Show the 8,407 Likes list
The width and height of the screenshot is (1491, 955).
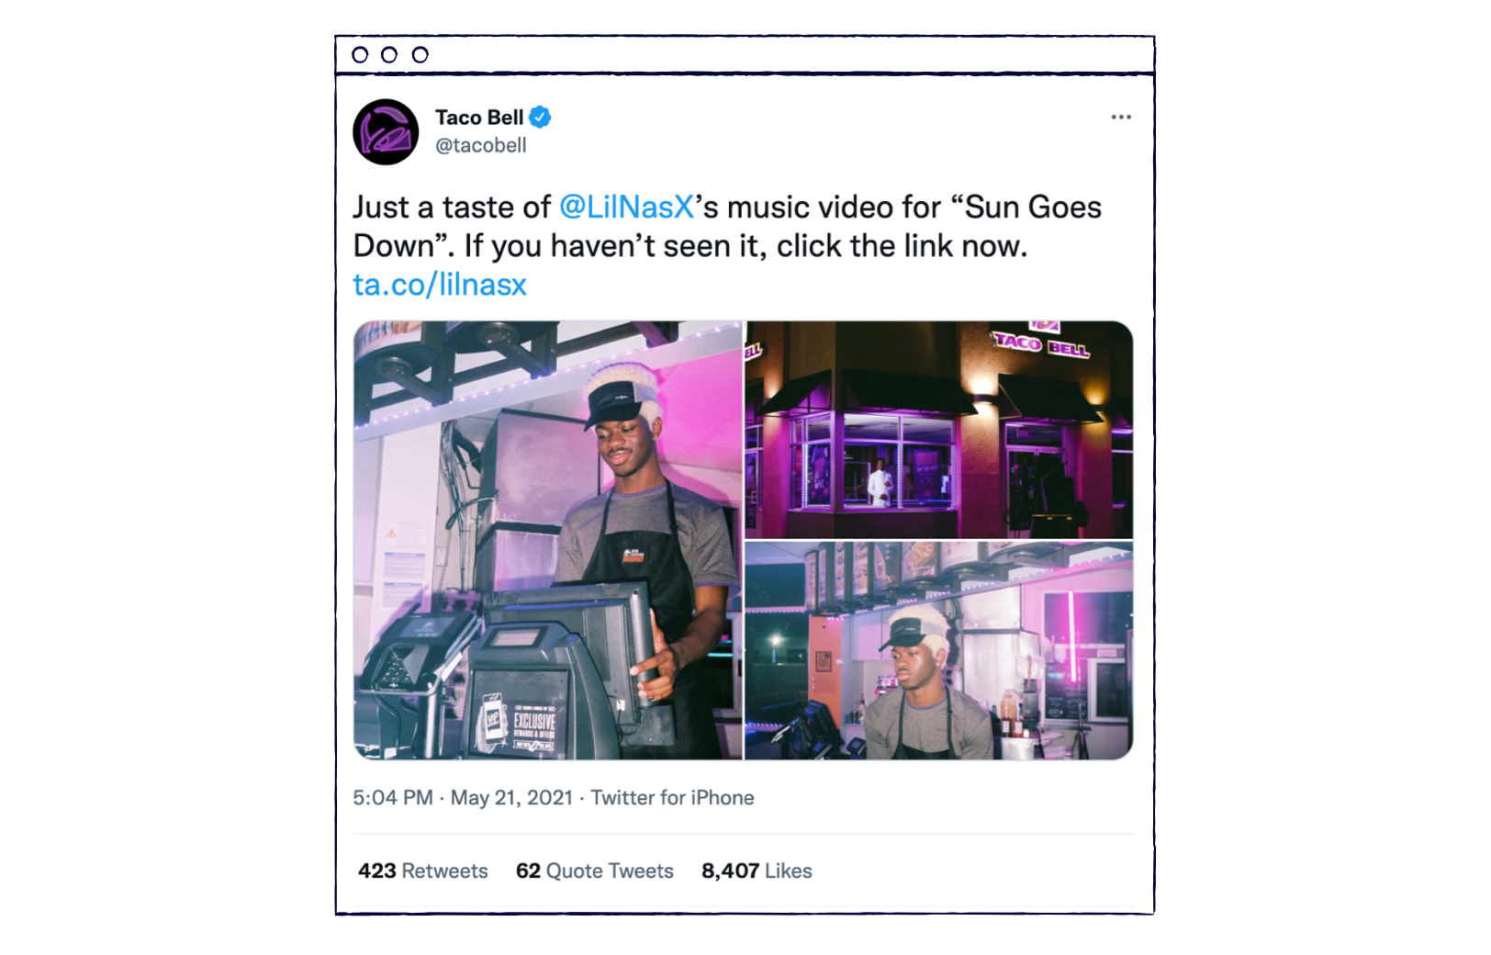(x=757, y=871)
